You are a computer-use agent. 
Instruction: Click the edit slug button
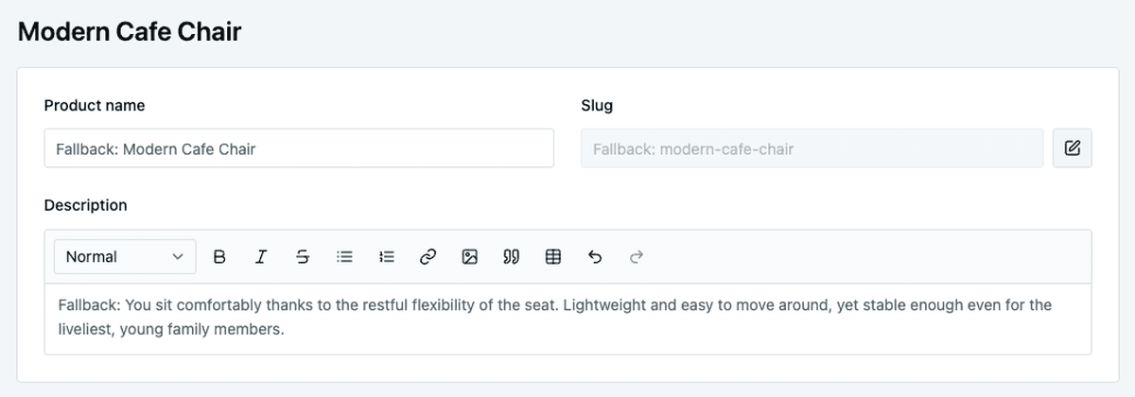tap(1072, 148)
